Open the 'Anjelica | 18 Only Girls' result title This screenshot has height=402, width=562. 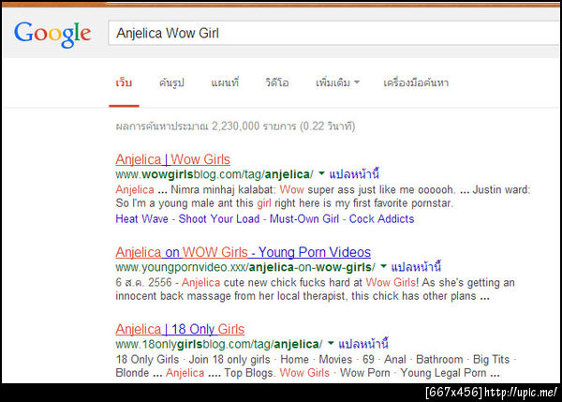pyautogui.click(x=180, y=329)
